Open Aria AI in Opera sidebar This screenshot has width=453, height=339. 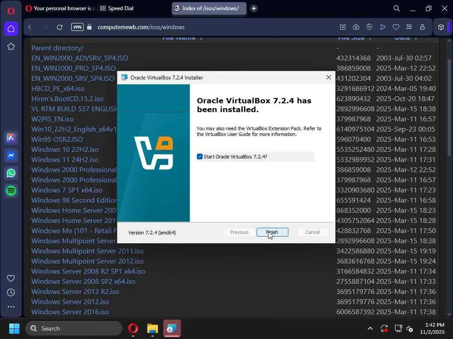pyautogui.click(x=11, y=138)
